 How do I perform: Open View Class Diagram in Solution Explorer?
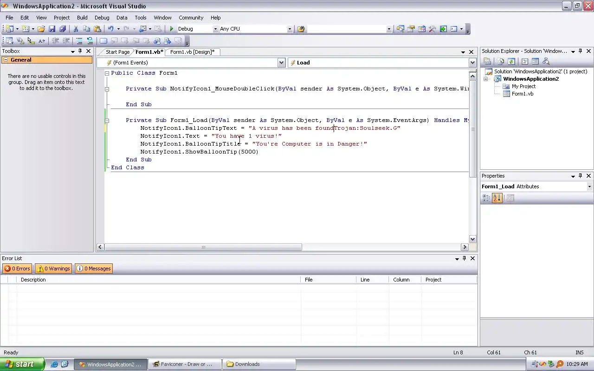click(x=546, y=61)
